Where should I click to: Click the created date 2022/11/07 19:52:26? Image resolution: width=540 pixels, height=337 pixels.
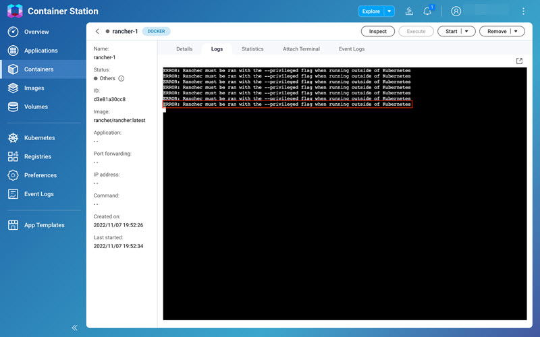click(x=119, y=225)
